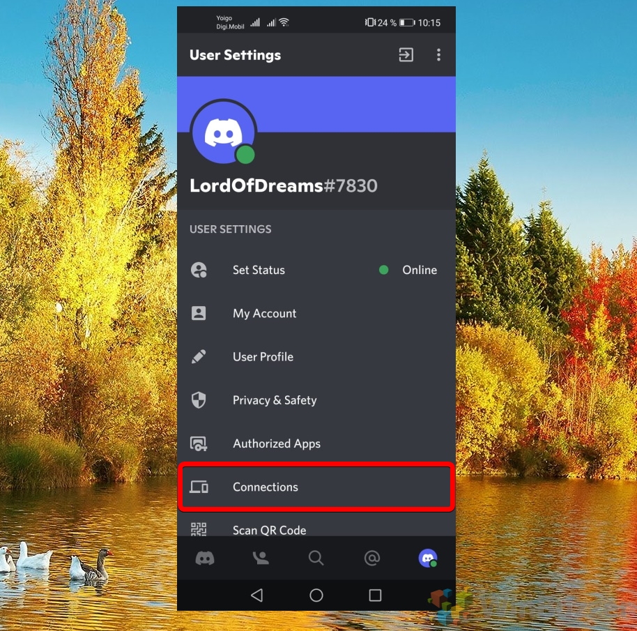This screenshot has height=631, width=637.
Task: Select the username LordOfDreams#7830
Action: click(x=283, y=185)
